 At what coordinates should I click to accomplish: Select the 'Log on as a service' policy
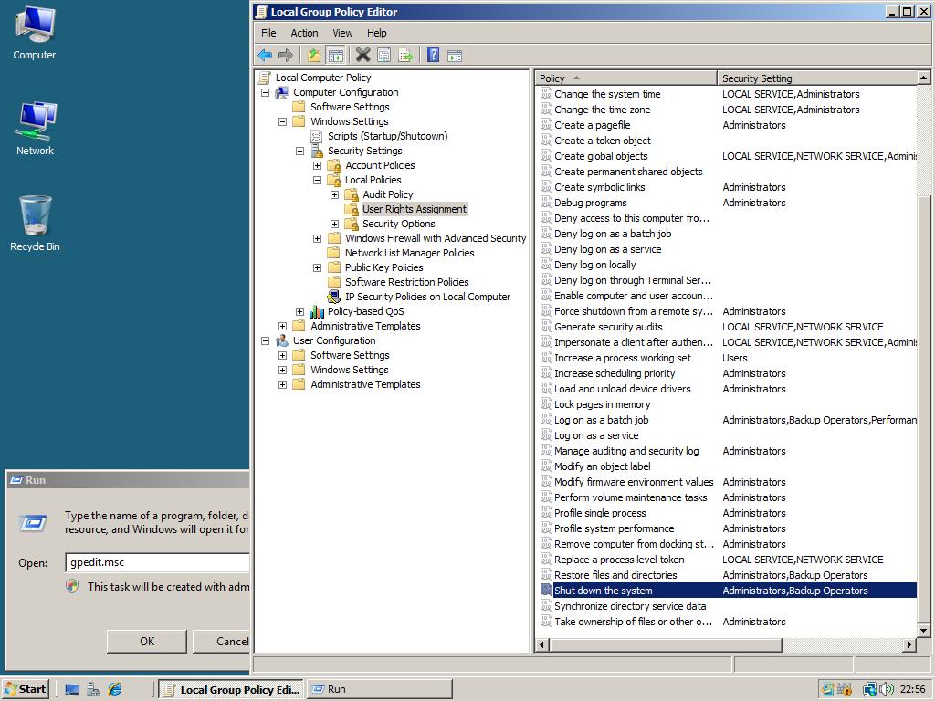[728, 435]
